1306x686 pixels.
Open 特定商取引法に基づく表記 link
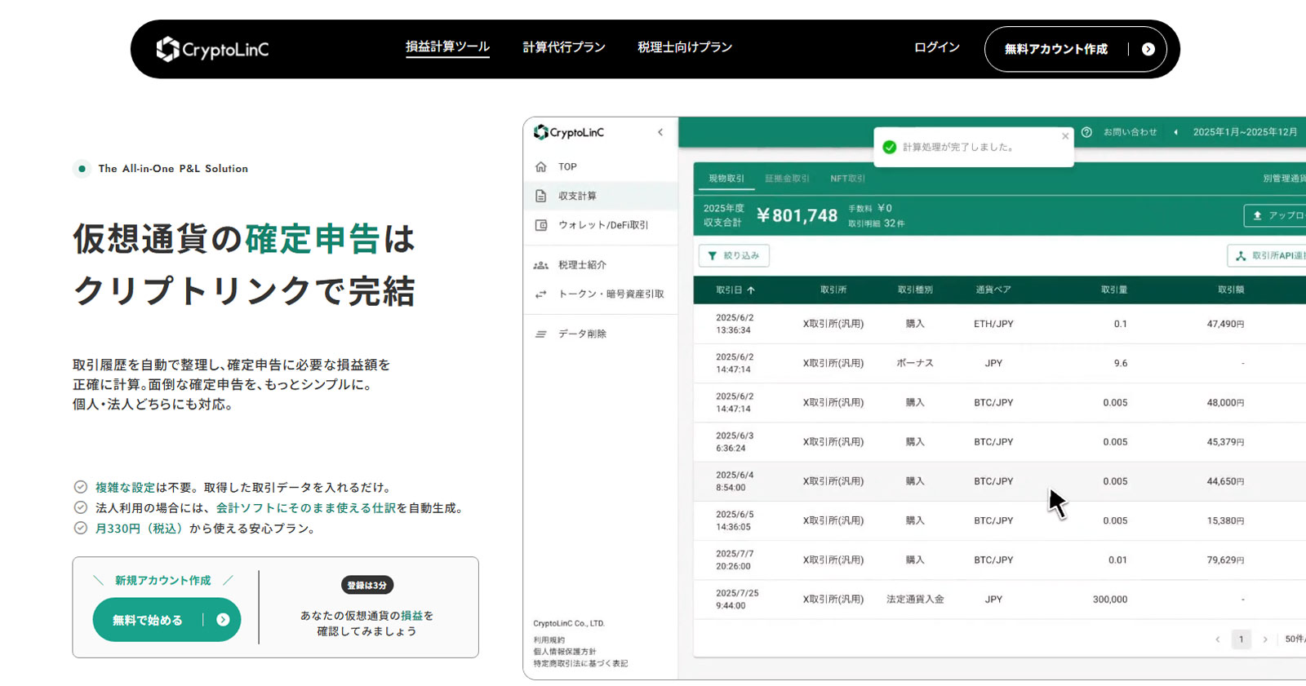[x=580, y=663]
